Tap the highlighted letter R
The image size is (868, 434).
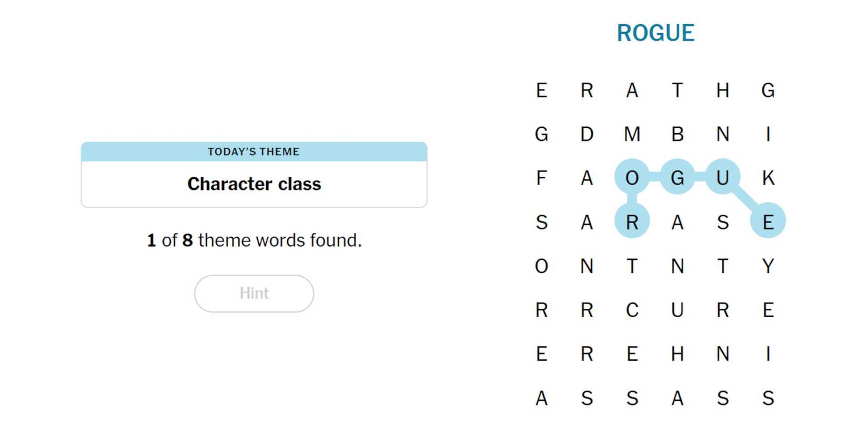point(632,222)
